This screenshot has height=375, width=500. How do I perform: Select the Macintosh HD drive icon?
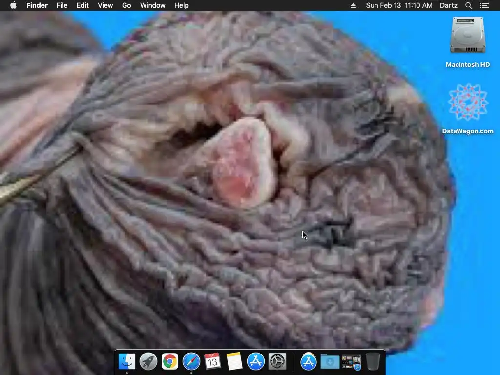tap(468, 35)
